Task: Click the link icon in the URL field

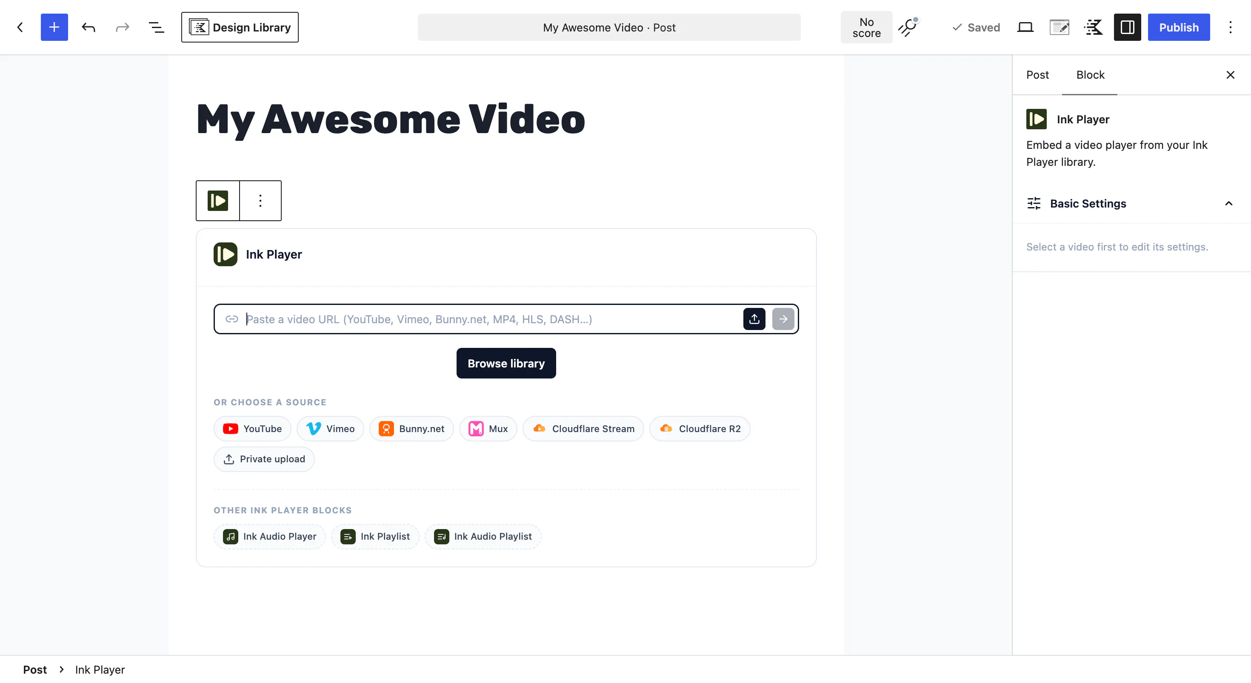Action: tap(231, 319)
